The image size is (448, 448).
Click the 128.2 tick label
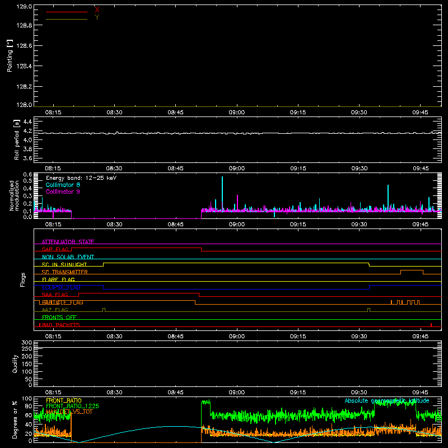(x=24, y=87)
